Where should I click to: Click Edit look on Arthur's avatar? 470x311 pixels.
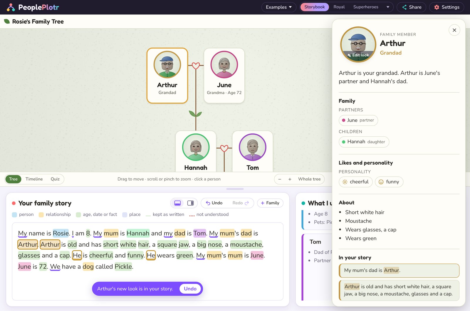(x=358, y=55)
